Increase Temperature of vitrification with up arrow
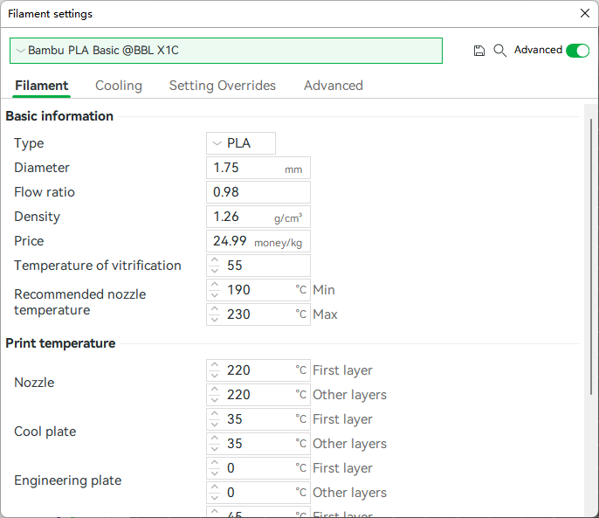 pyautogui.click(x=215, y=260)
